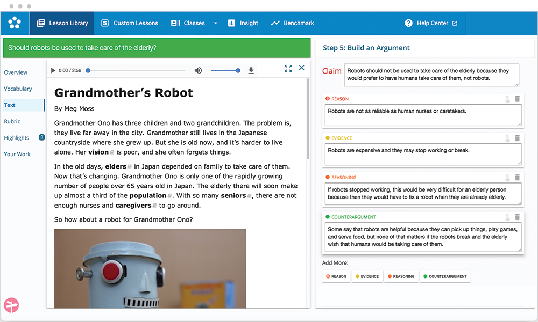This screenshot has height=322, width=538.
Task: Open Highlights in the sidebar
Action: click(17, 138)
